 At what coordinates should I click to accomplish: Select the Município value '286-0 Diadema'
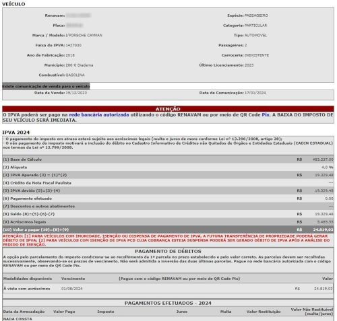pyautogui.click(x=80, y=65)
